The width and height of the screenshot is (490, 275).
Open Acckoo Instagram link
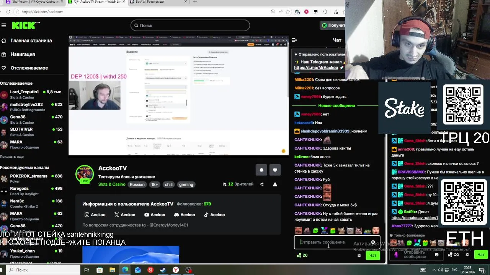click(x=95, y=215)
